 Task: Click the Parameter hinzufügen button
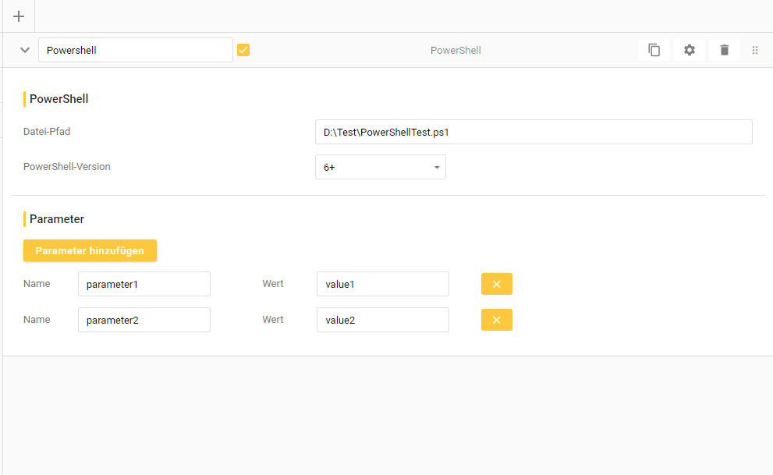coord(90,250)
